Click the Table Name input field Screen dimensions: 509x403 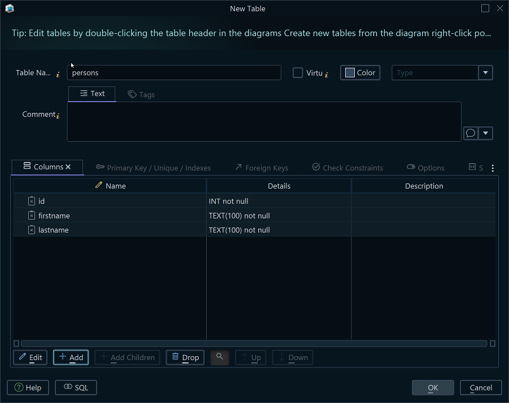tap(174, 73)
